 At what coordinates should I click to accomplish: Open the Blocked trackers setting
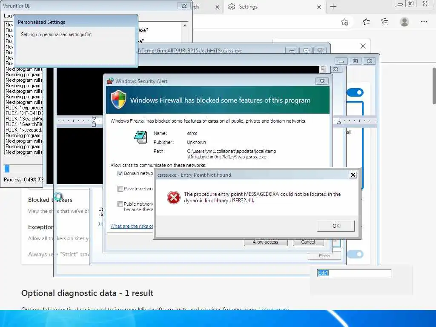[x=50, y=200]
